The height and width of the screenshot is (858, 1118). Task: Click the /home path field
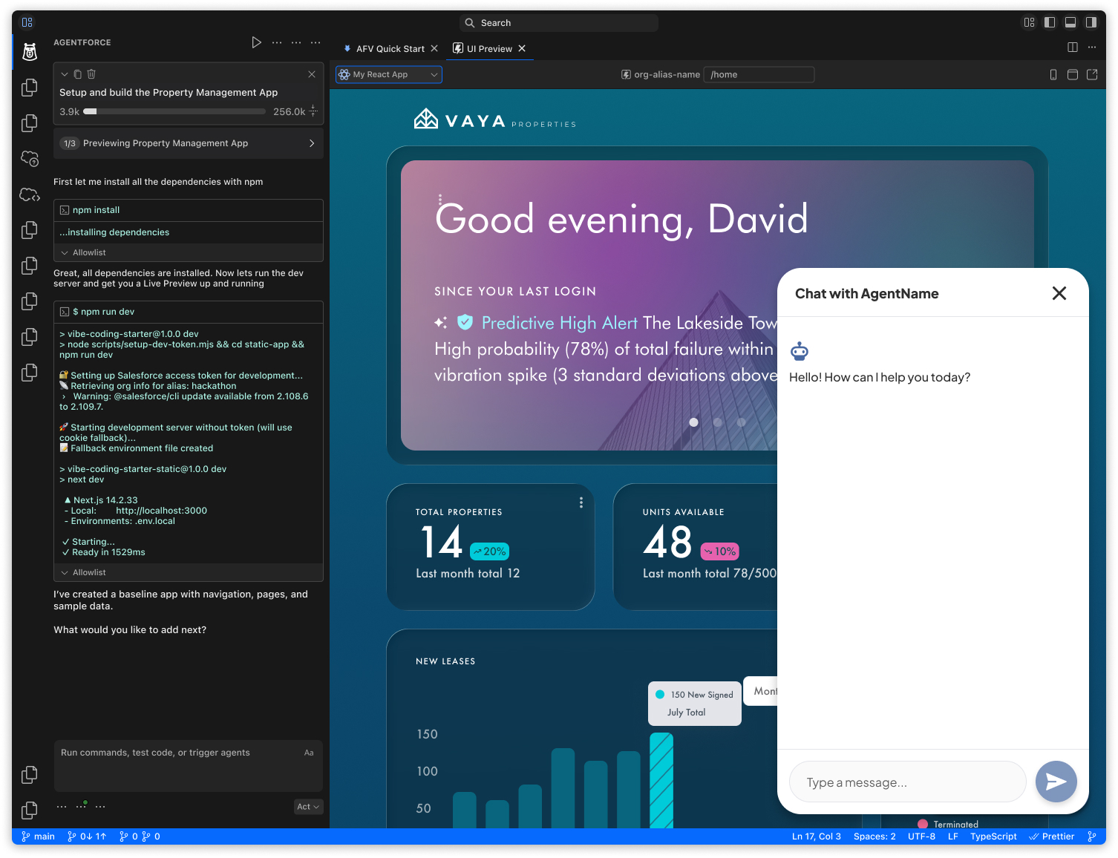pos(759,74)
